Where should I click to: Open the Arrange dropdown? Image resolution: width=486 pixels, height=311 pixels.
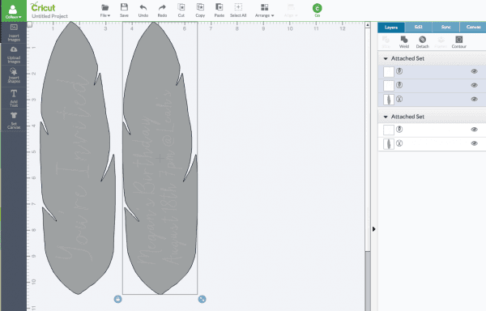[x=264, y=11]
